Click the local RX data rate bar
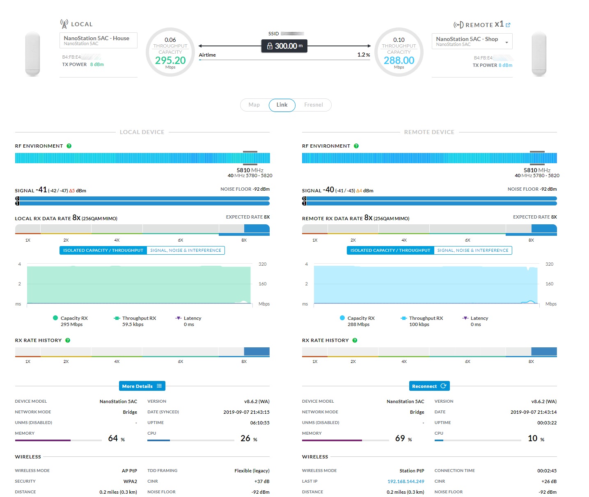Screen dimensions: 589x497 (x=142, y=230)
